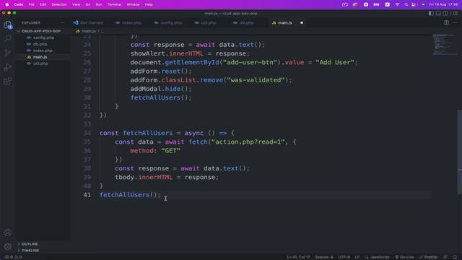
Task: Select main.js in the file explorer
Action: (x=40, y=57)
